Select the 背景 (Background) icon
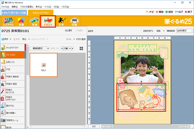194x129 pixels. click(21, 21)
